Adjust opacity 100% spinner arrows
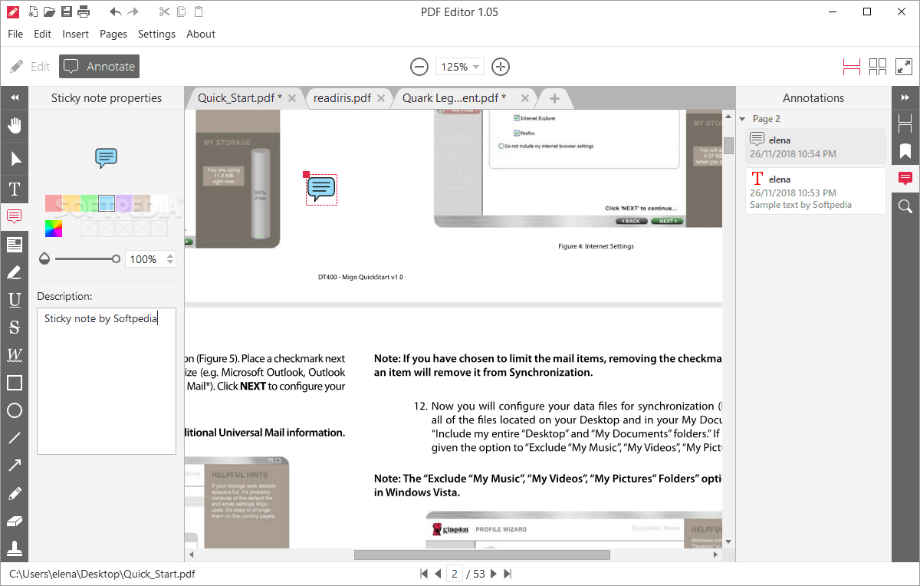The height and width of the screenshot is (586, 920). (170, 259)
